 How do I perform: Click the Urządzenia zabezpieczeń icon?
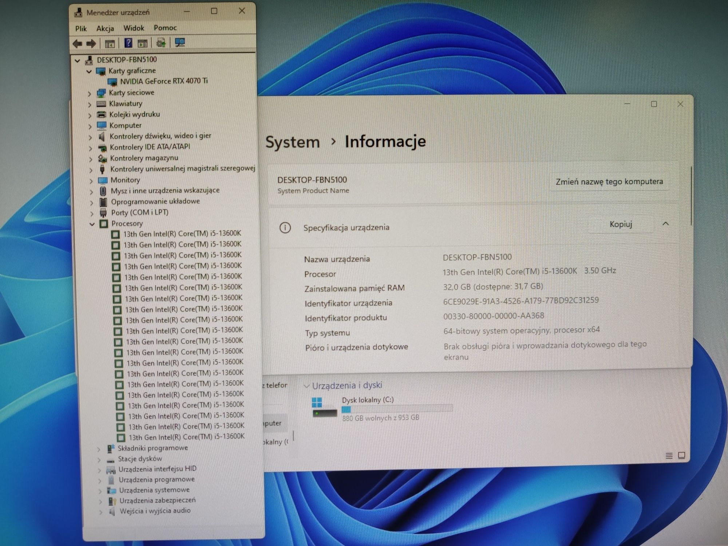[x=112, y=501]
